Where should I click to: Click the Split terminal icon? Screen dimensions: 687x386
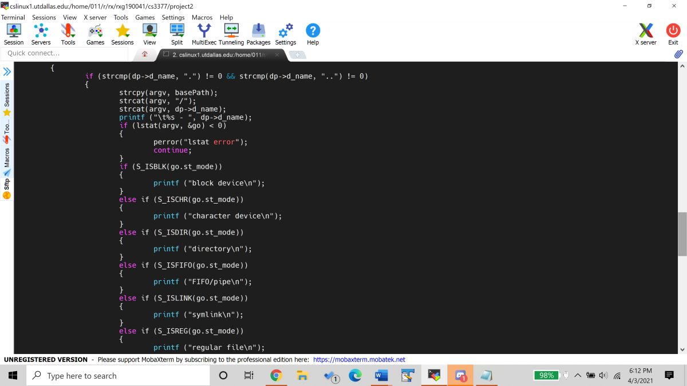click(x=177, y=34)
